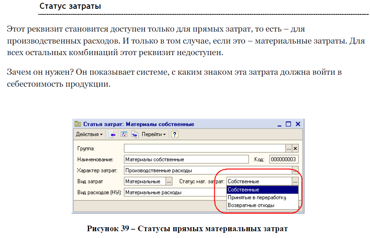Click the Код field showing 000000003

[284, 159]
